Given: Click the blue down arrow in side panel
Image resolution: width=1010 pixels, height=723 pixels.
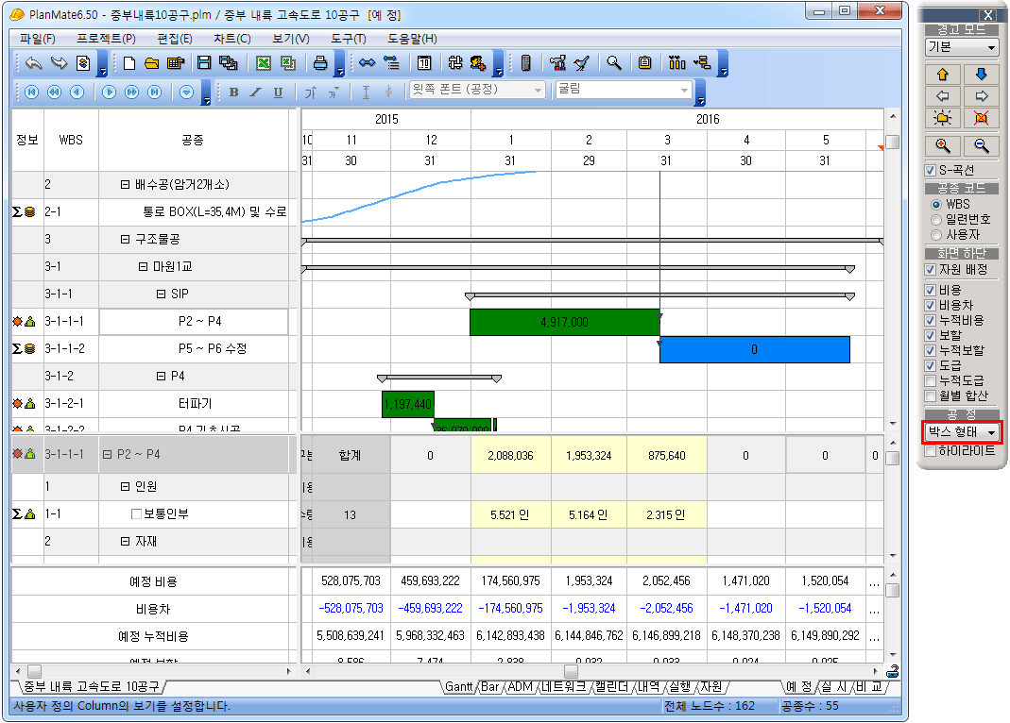Looking at the screenshot, I should [x=982, y=74].
